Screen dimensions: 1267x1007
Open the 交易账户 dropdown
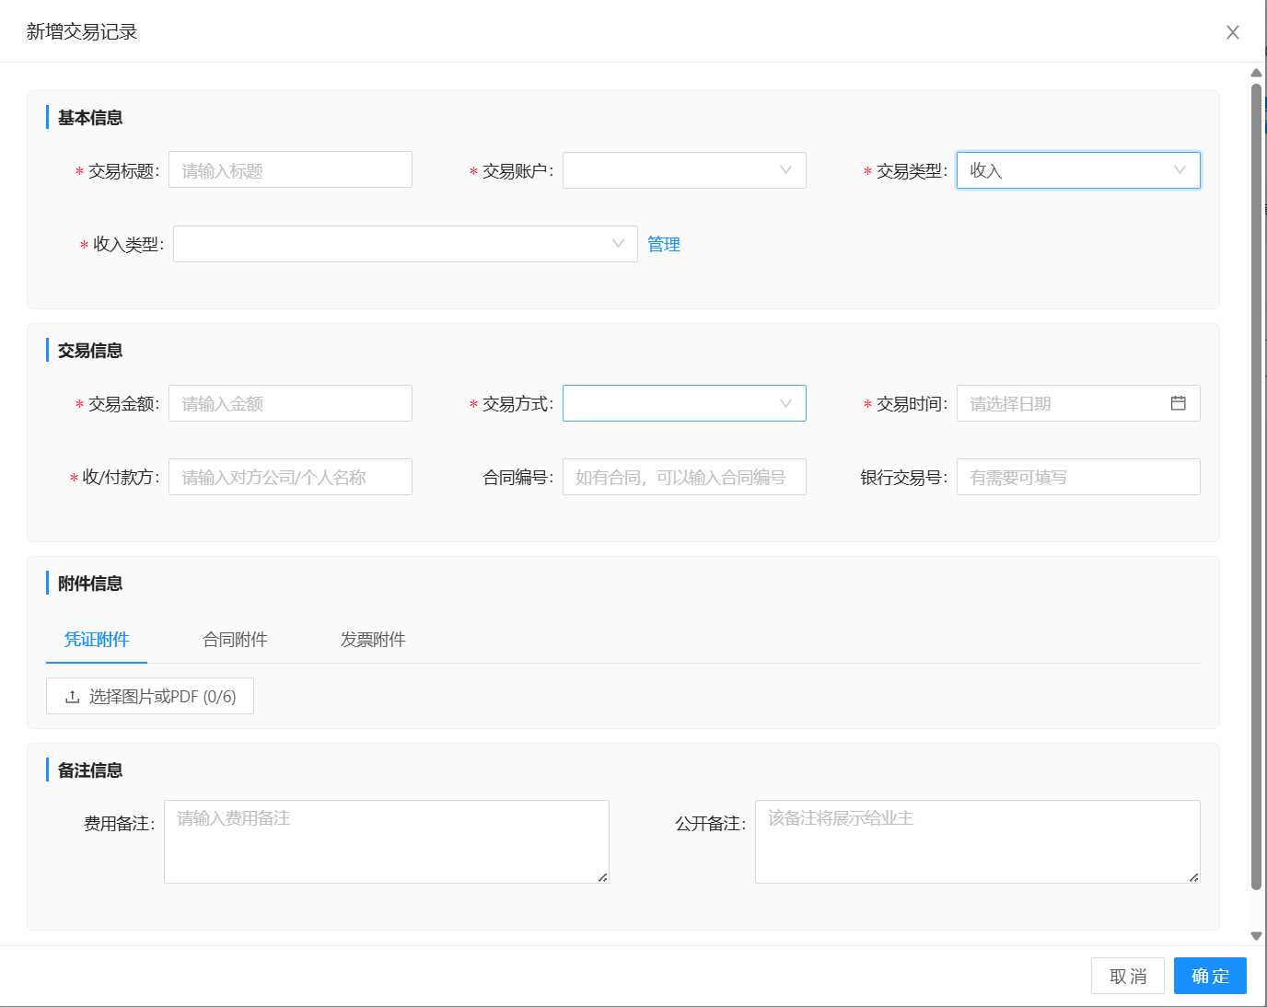[683, 170]
